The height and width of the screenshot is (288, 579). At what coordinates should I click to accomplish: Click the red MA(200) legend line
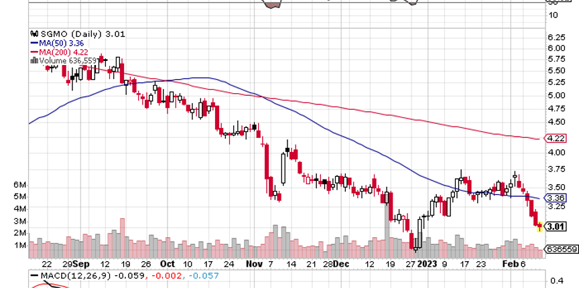click(x=35, y=52)
